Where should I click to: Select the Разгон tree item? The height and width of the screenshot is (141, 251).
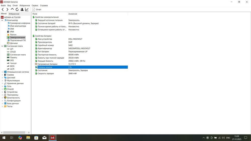(x=13, y=35)
